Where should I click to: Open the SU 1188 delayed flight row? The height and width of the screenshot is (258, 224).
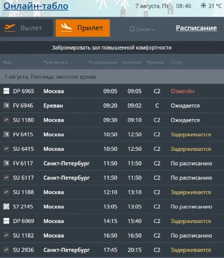[x=112, y=192]
